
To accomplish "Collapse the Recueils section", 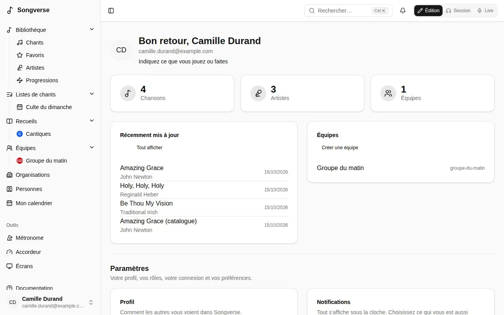I will pyautogui.click(x=92, y=121).
